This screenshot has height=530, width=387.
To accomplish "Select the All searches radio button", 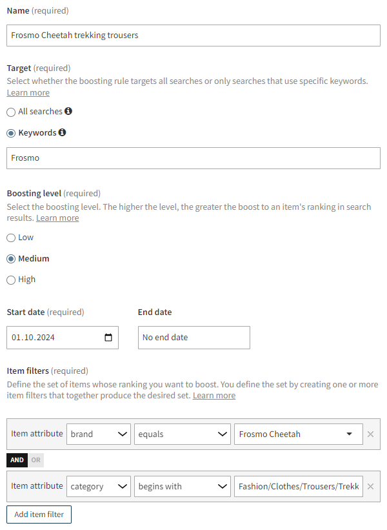I will 10,111.
